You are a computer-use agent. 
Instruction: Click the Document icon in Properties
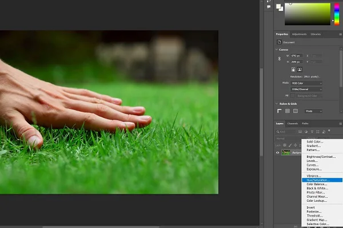(x=279, y=42)
